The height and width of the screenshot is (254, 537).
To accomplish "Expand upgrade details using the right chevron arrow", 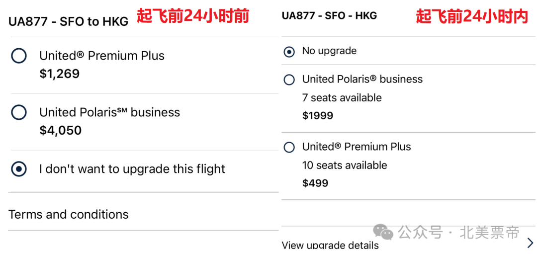I will (x=530, y=243).
